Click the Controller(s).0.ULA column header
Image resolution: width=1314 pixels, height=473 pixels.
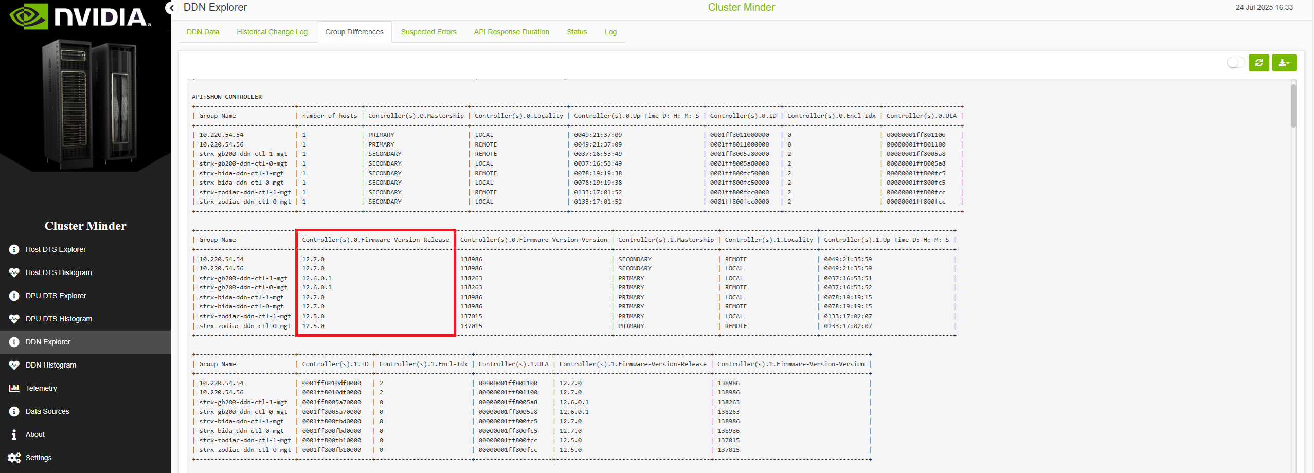(922, 116)
